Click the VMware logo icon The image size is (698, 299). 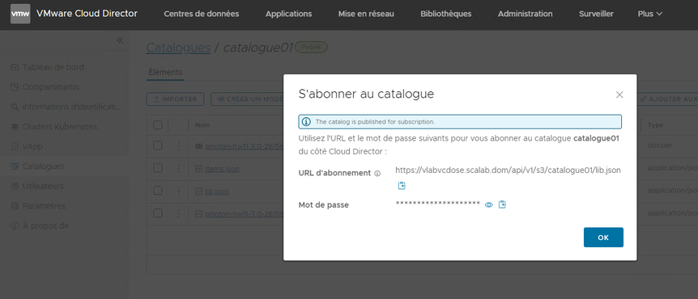20,14
